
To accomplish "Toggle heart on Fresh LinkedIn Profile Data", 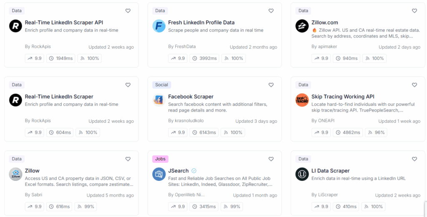I will click(271, 11).
